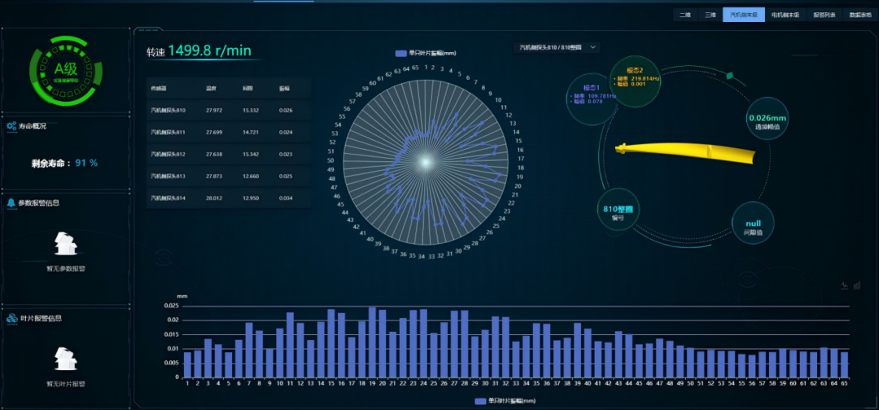
Task: Toggle radar chart legend 单只叶片振幅(mm)
Action: click(425, 53)
